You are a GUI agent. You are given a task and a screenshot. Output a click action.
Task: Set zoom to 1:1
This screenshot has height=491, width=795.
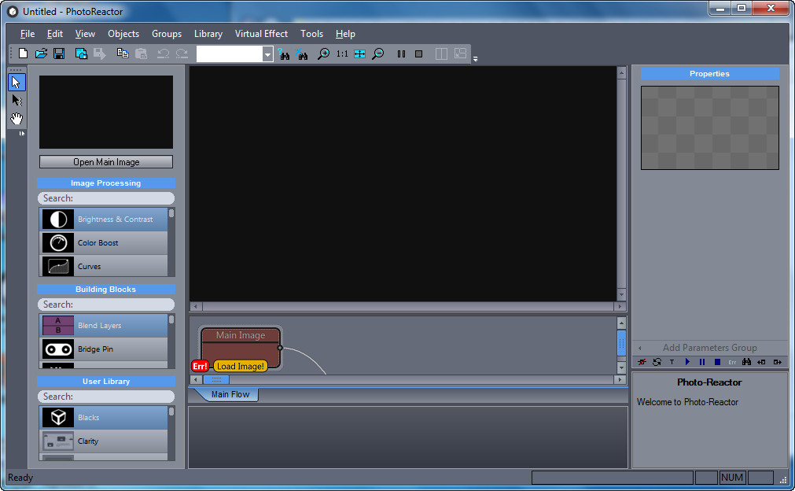pyautogui.click(x=342, y=54)
